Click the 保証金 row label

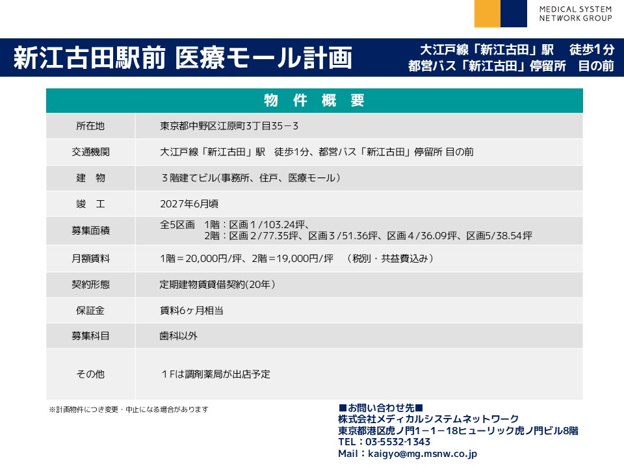point(90,311)
